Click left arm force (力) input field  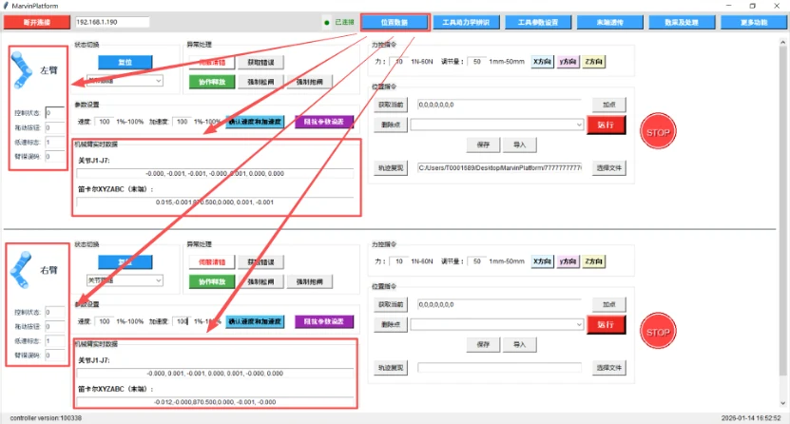[x=398, y=62]
